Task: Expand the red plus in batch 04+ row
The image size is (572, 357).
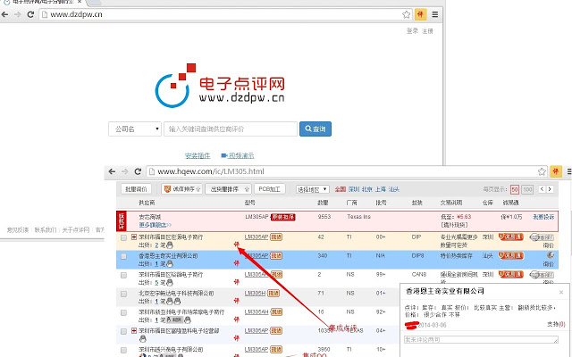Action: (x=134, y=331)
